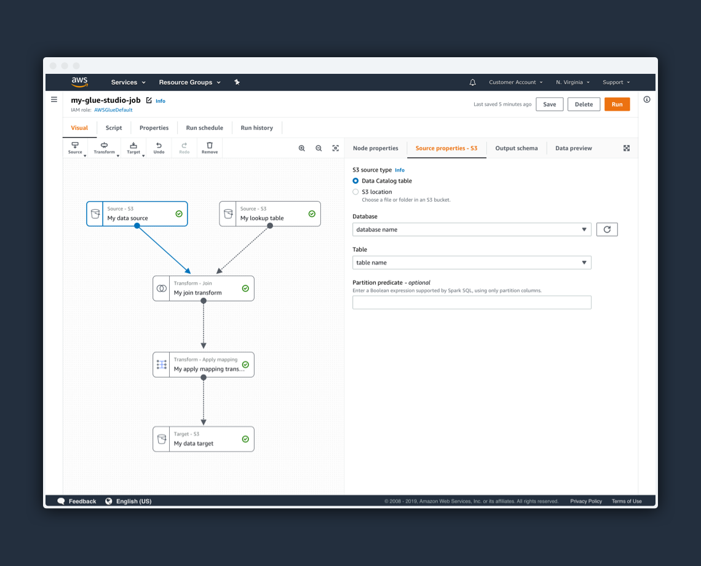Click the Delete button
This screenshot has height=566, width=701.
584,104
